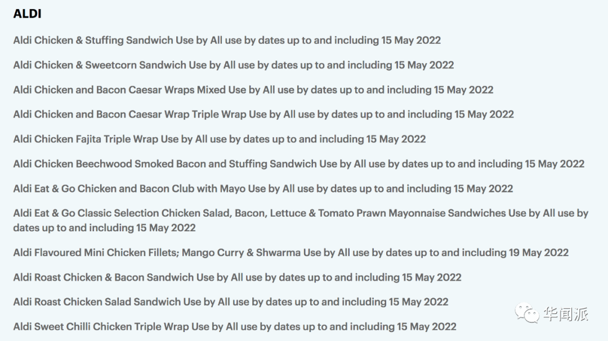Select the Aldi Roast Chicken Salad Sandwich entry
Screen dimensions: 608x341
231,302
